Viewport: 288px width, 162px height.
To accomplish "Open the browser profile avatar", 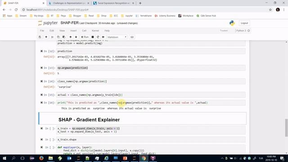I will click(278, 10).
